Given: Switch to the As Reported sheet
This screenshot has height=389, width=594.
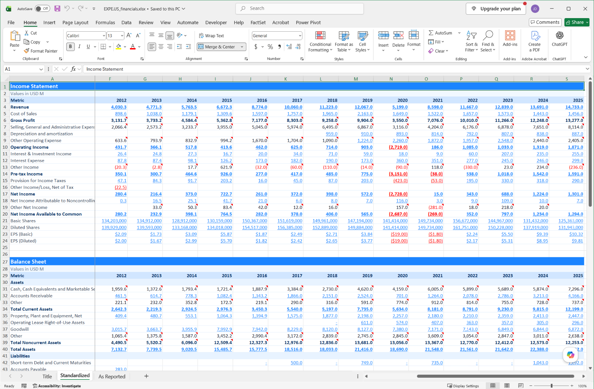Looking at the screenshot, I should (x=112, y=376).
